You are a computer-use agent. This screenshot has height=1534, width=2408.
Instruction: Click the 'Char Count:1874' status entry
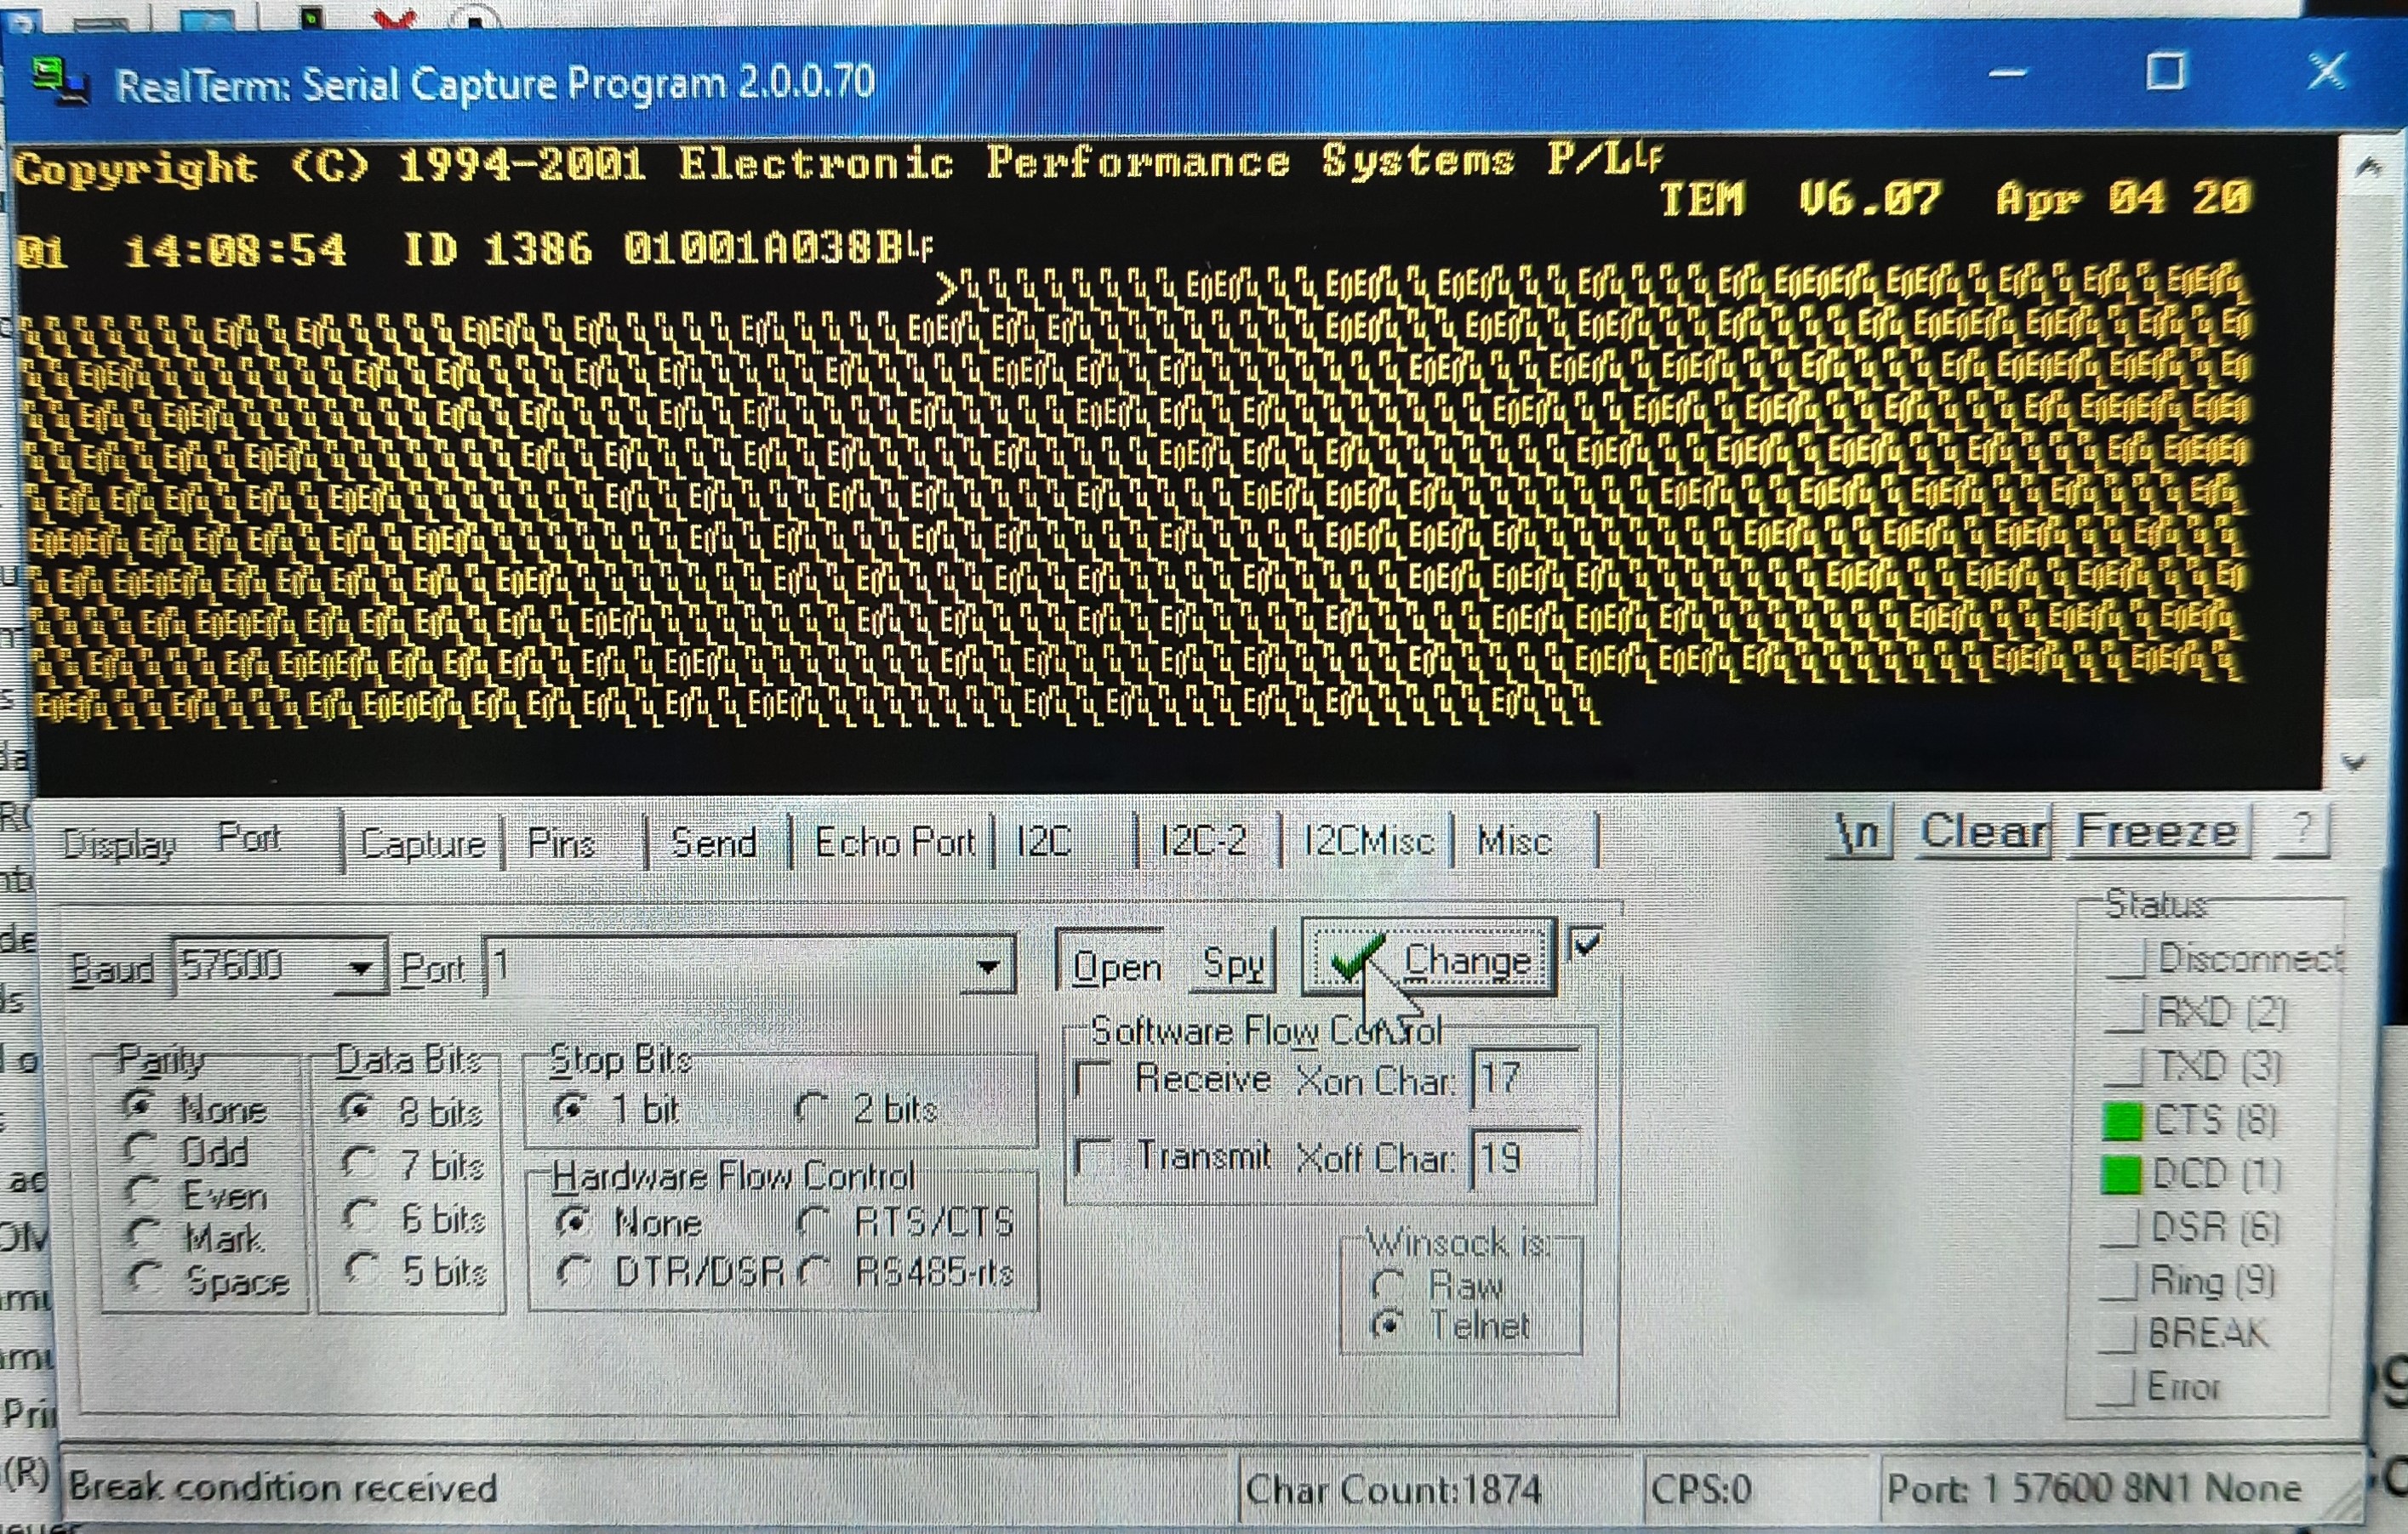[1393, 1490]
